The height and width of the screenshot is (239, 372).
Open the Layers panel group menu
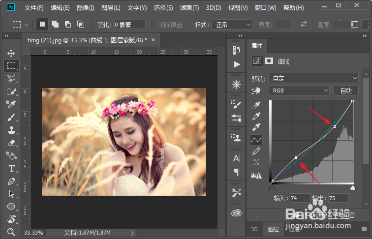pos(364,229)
